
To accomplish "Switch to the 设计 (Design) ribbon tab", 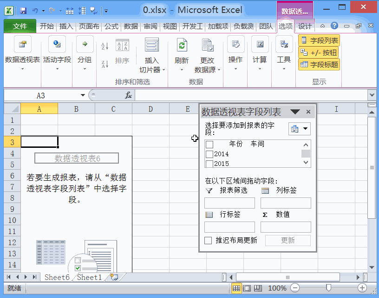I will pos(305,26).
